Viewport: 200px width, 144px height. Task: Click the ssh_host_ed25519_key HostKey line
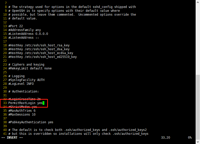tap(43, 57)
